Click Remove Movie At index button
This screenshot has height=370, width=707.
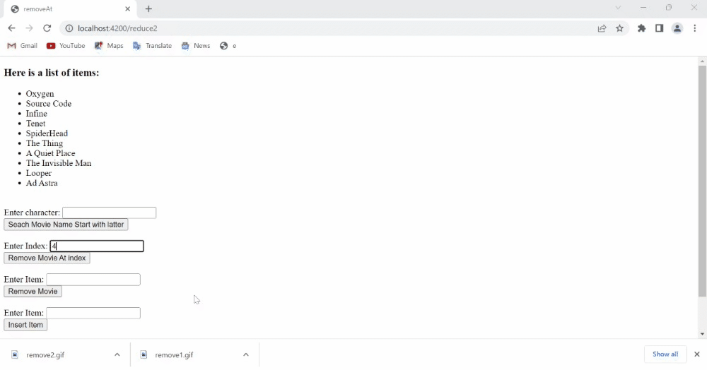click(47, 258)
